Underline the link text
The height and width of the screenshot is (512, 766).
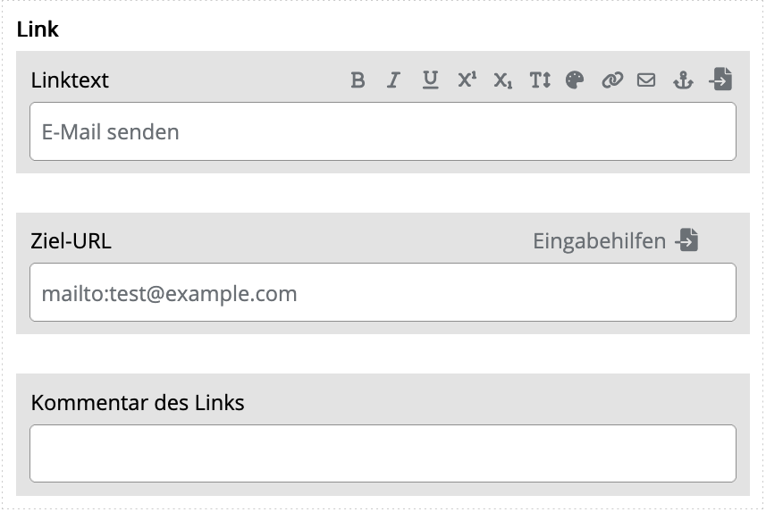430,80
